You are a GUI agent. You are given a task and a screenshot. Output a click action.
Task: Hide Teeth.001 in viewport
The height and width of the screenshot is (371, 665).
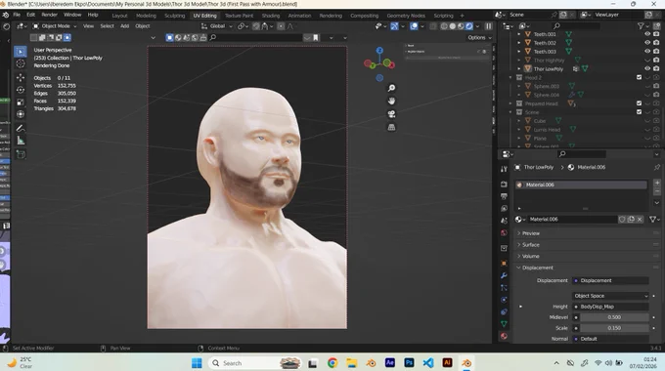pos(647,34)
